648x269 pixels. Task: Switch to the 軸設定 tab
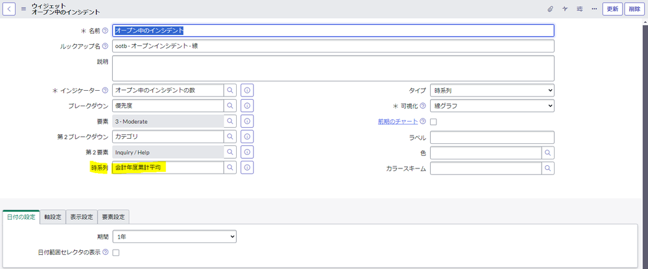tap(53, 217)
